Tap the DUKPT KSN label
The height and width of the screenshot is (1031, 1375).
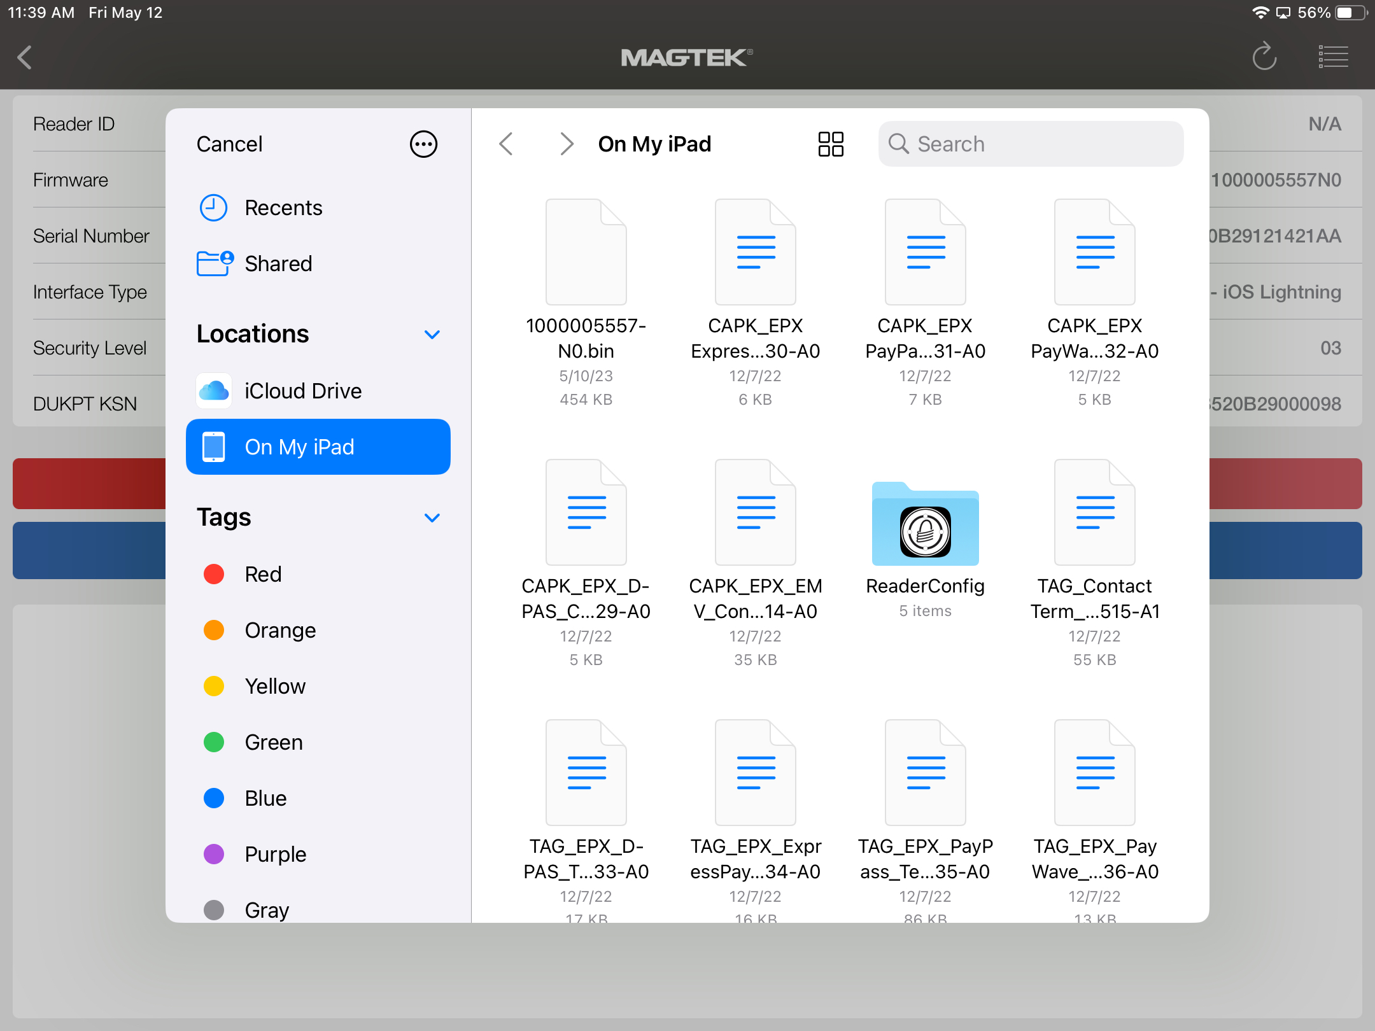point(85,404)
